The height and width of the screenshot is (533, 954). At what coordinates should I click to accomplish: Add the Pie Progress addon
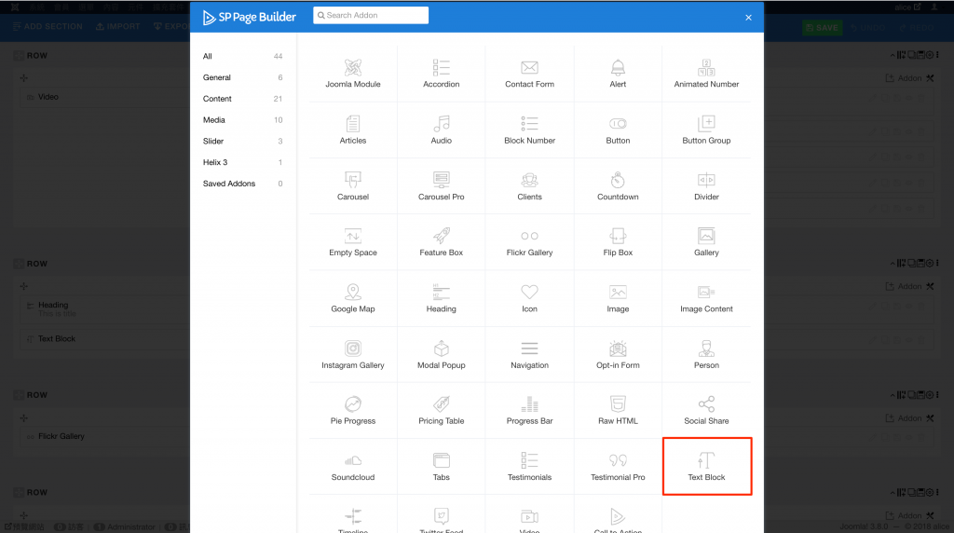tap(353, 410)
